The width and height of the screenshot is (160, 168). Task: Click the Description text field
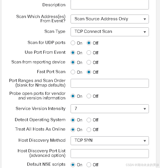click(110, 5)
